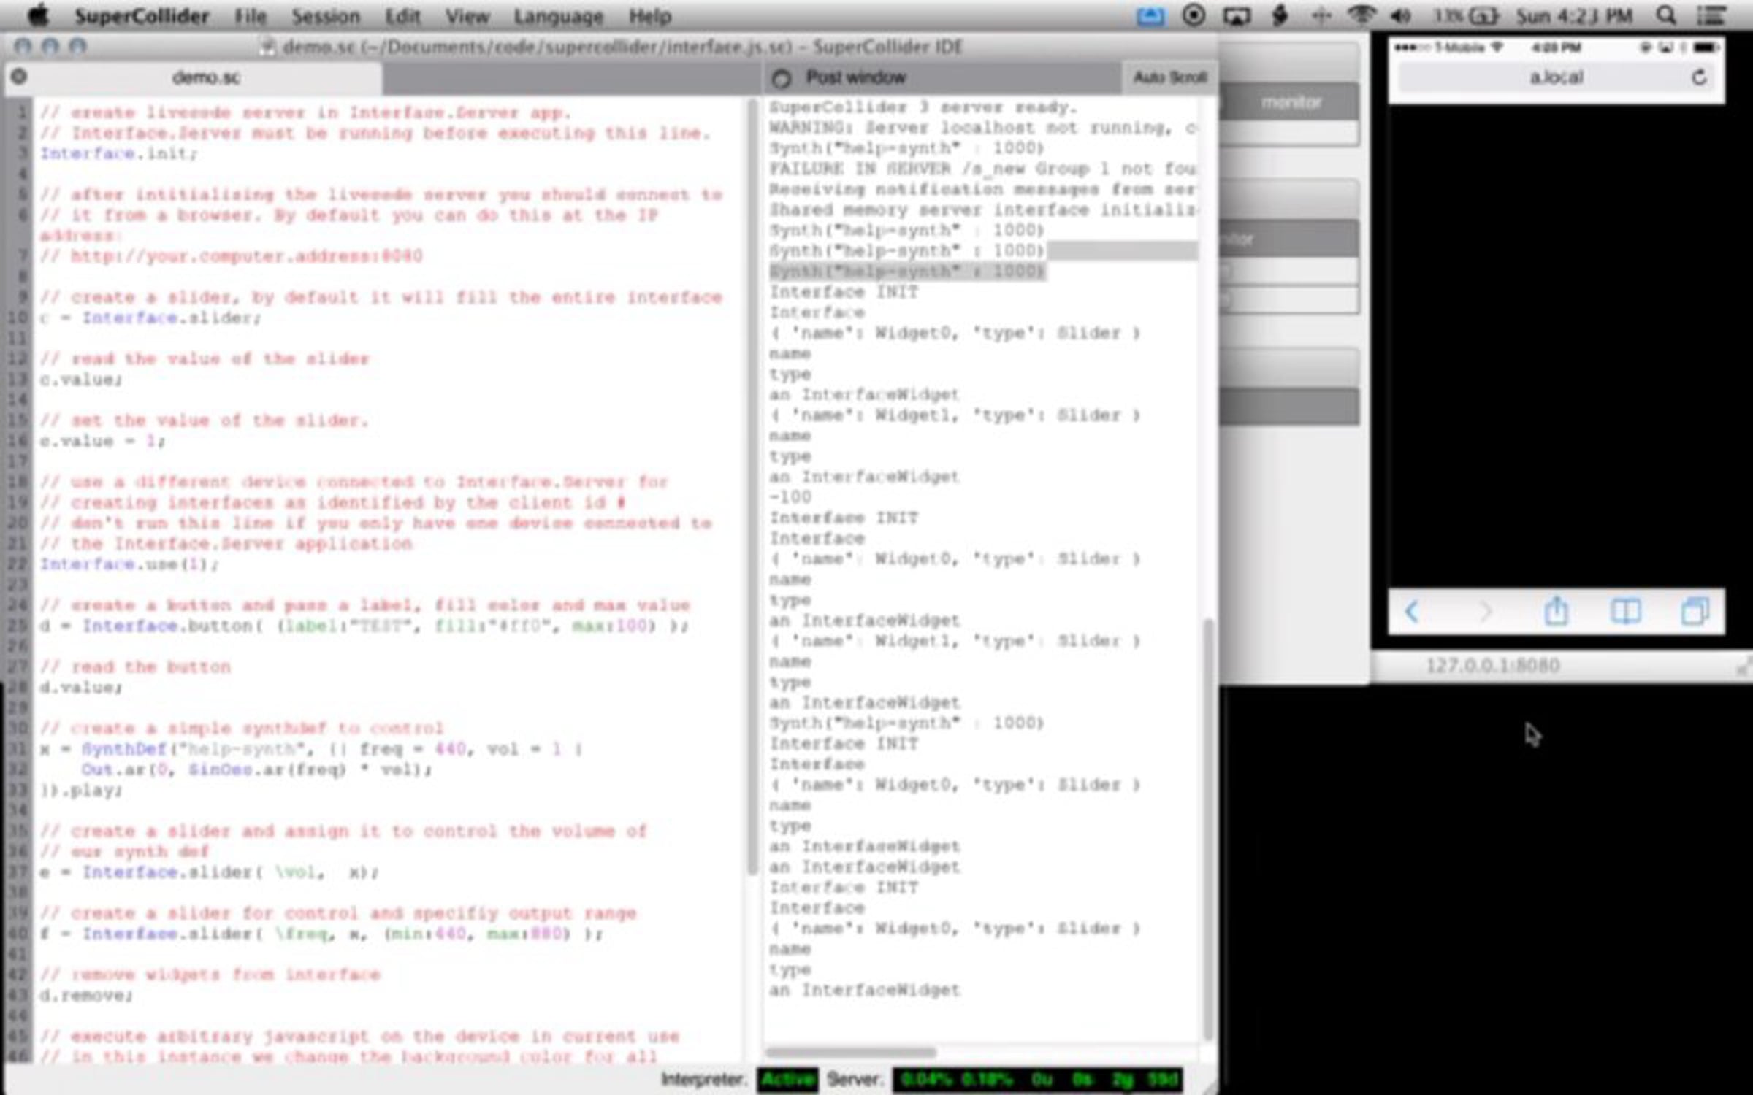Open Notification Center
The height and width of the screenshot is (1095, 1753).
(1711, 16)
